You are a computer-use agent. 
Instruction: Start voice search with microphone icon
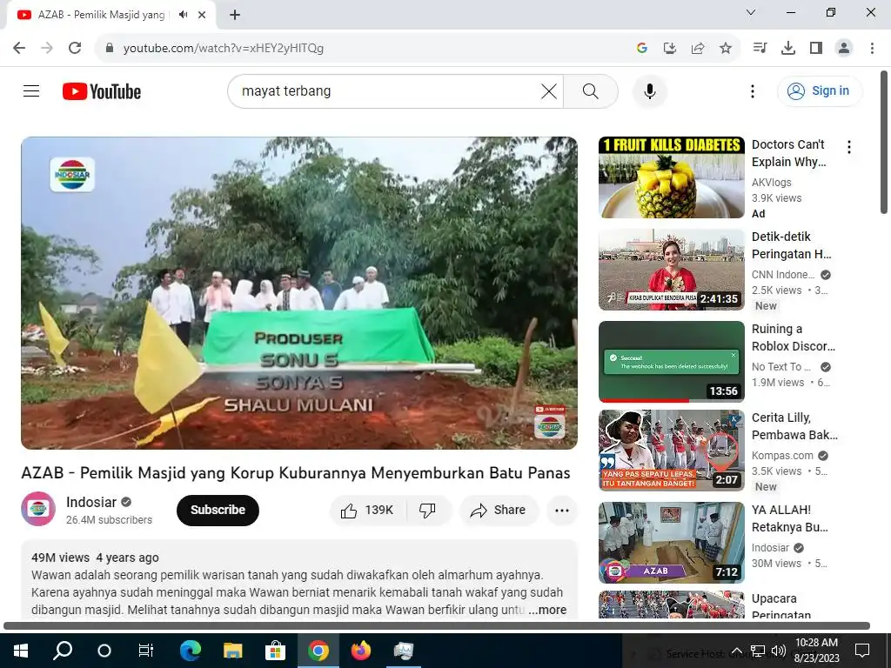pyautogui.click(x=649, y=90)
